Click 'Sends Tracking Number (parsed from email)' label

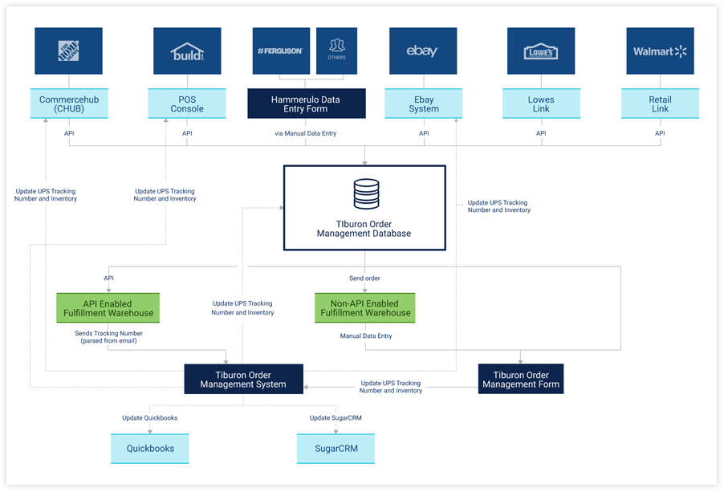[108, 337]
